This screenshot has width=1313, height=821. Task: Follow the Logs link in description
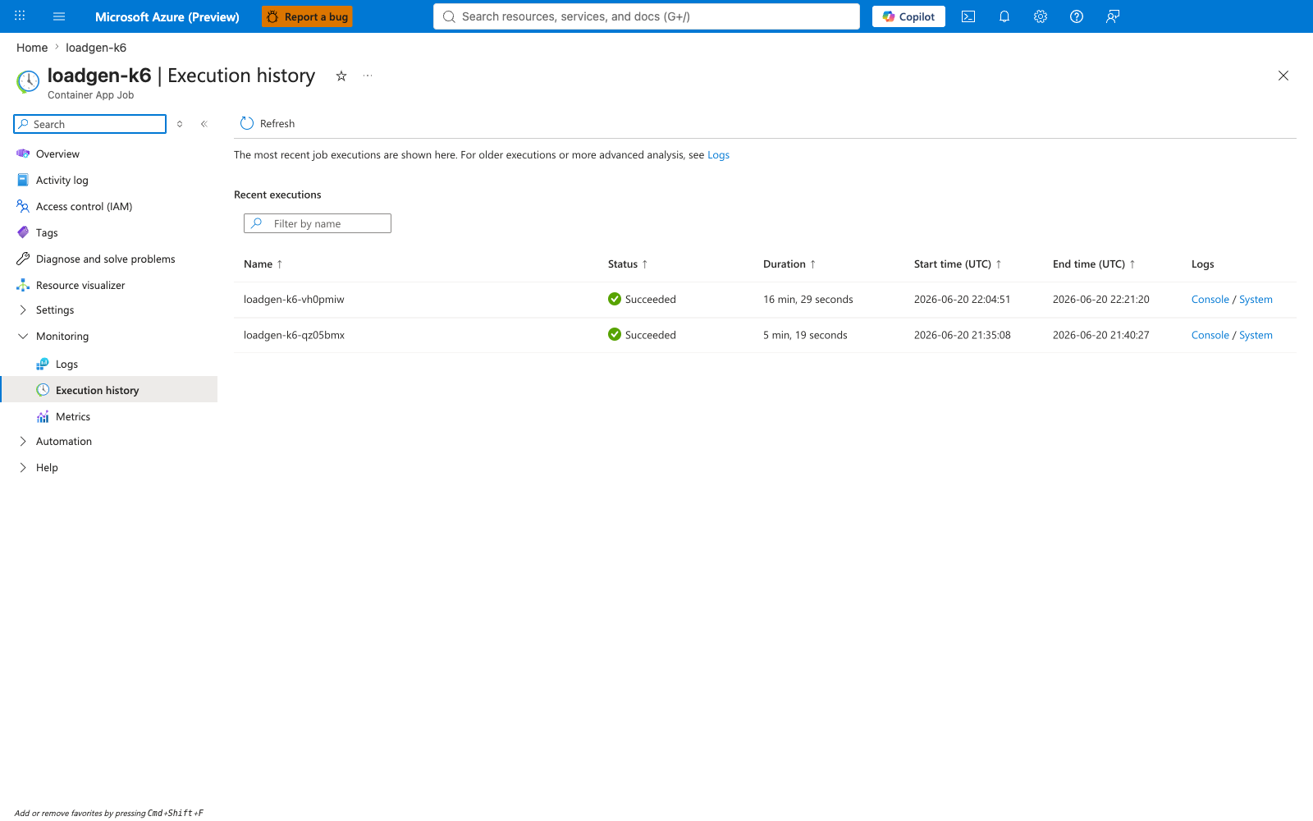(718, 155)
